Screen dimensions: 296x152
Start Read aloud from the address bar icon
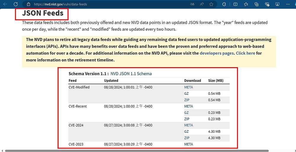202,4
